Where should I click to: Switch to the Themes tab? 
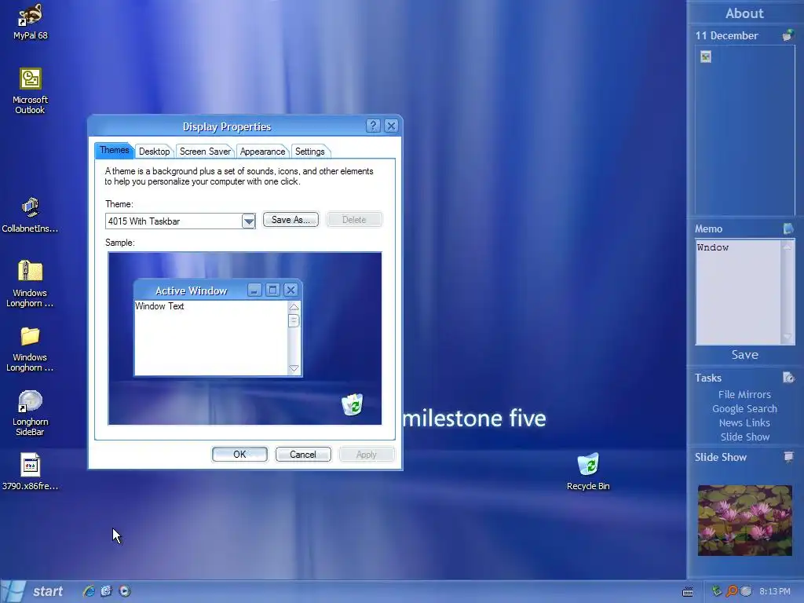coord(115,150)
